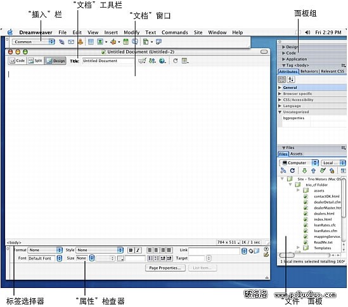The height and width of the screenshot is (307, 348).
Task: Expand the Design panel group
Action: click(283, 47)
